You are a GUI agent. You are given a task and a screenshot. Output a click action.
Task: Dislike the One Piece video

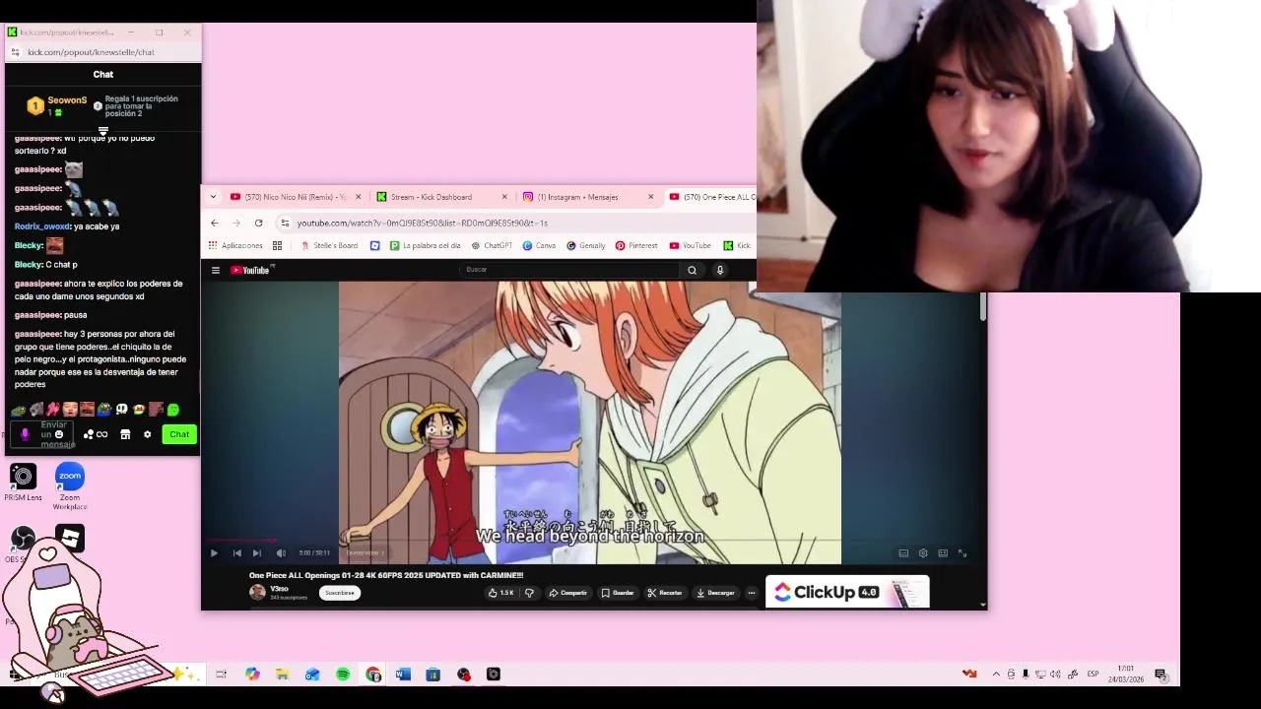click(x=530, y=593)
